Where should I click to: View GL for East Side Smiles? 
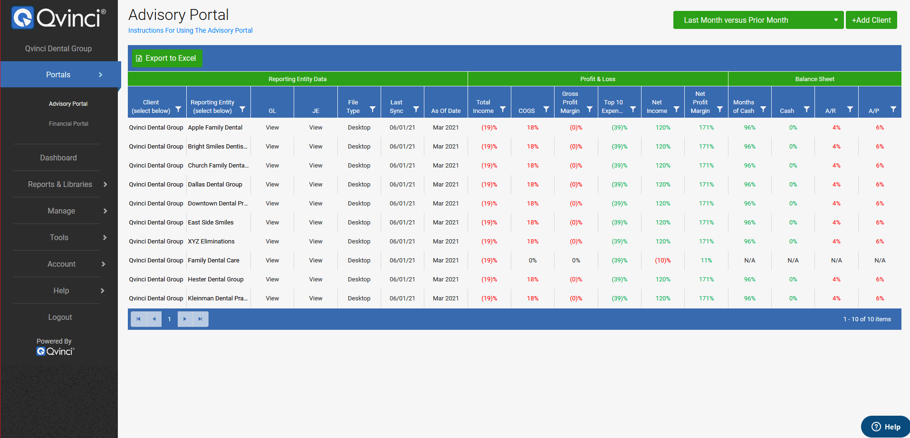(272, 222)
